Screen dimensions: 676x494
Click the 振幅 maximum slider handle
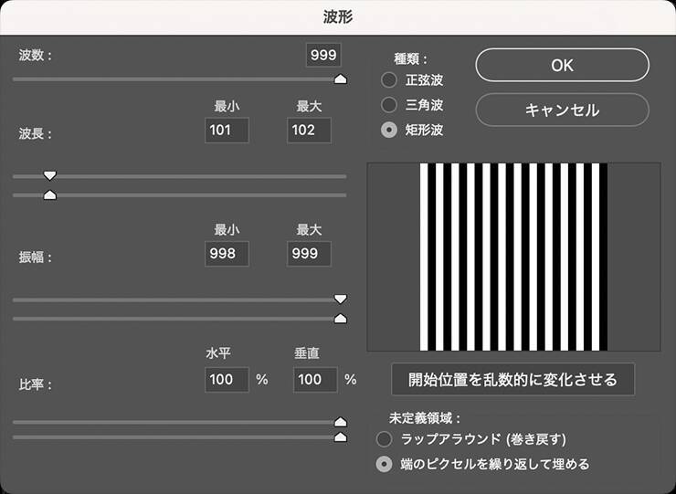(x=341, y=319)
